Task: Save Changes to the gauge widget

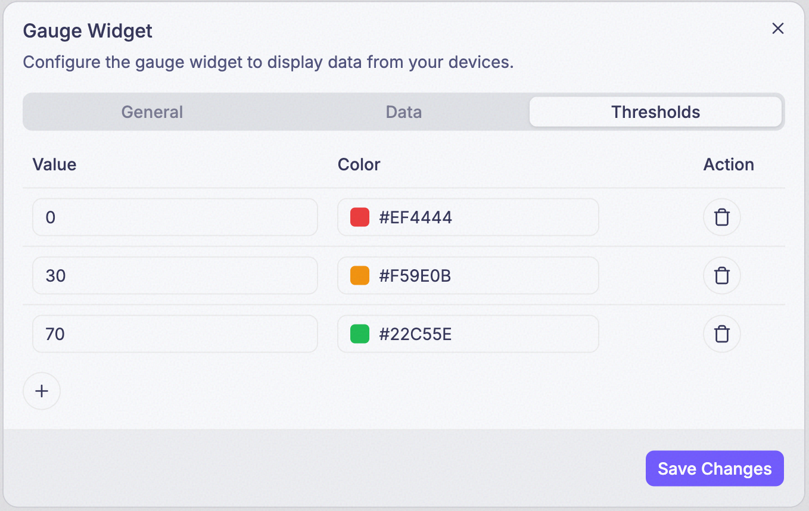Action: [x=715, y=469]
